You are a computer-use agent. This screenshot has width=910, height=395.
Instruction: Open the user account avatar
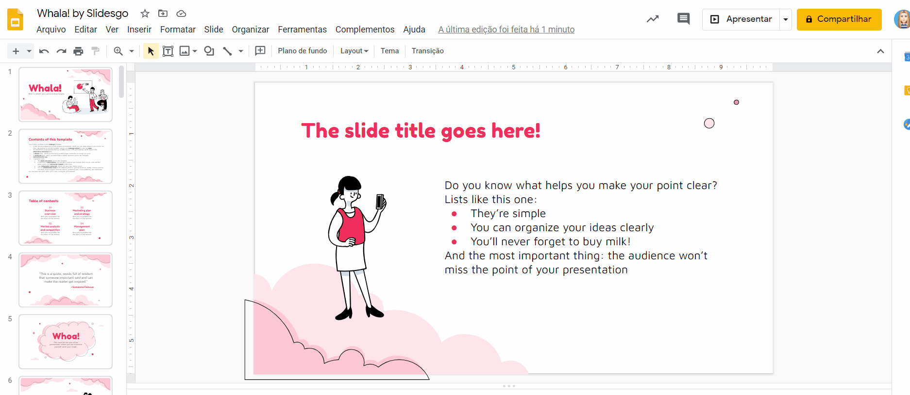click(x=903, y=19)
